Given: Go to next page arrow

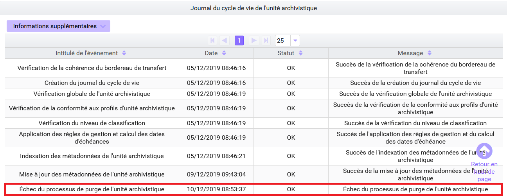Looking at the screenshot, I should (254, 40).
